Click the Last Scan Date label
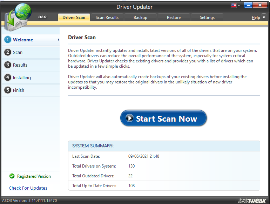 click(86, 156)
